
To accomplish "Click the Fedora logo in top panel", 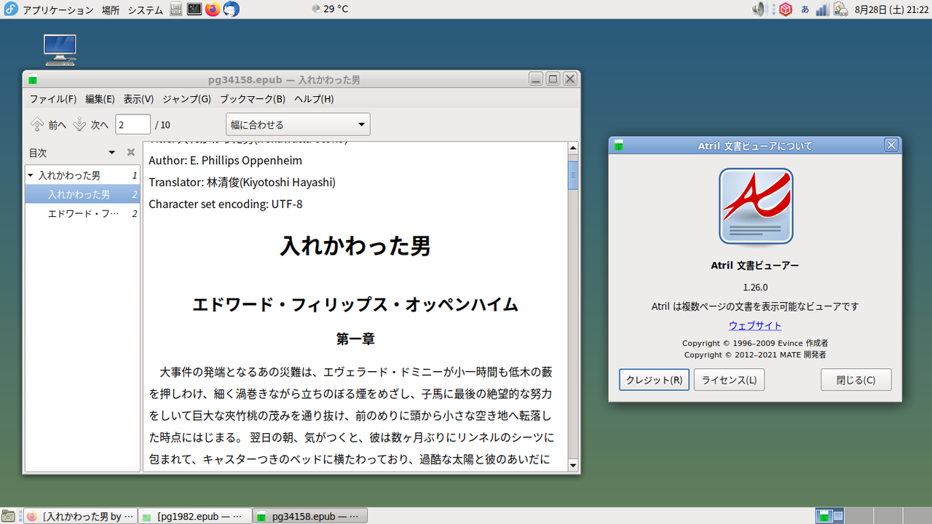I will 11,9.
